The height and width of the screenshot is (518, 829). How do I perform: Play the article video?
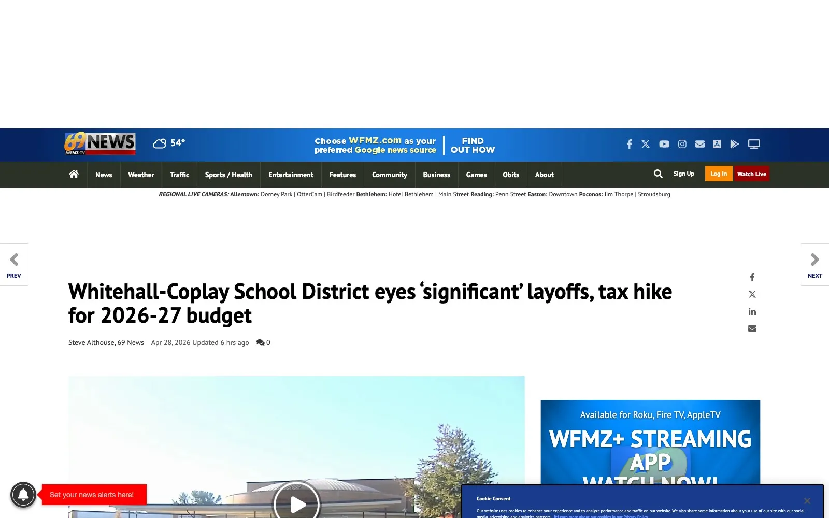[x=296, y=503]
